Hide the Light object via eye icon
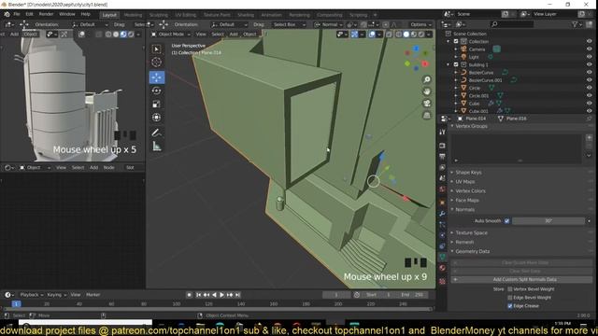Screen dimensions: 598x336 coord(590,57)
